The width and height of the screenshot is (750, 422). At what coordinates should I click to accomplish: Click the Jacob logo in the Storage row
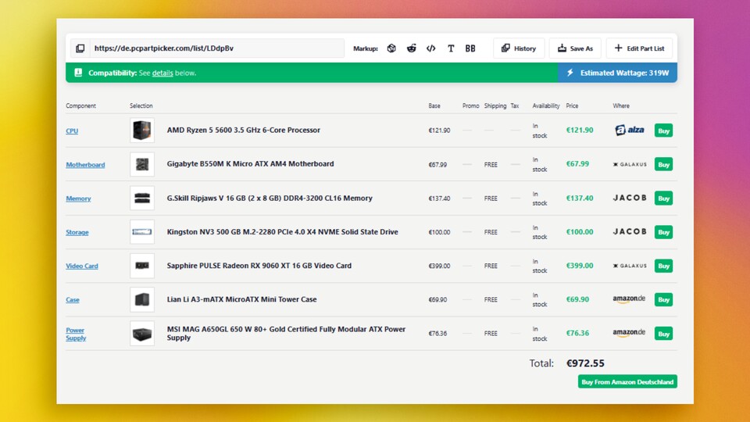pos(630,231)
